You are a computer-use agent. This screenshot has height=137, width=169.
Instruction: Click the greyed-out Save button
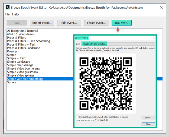coord(17,23)
